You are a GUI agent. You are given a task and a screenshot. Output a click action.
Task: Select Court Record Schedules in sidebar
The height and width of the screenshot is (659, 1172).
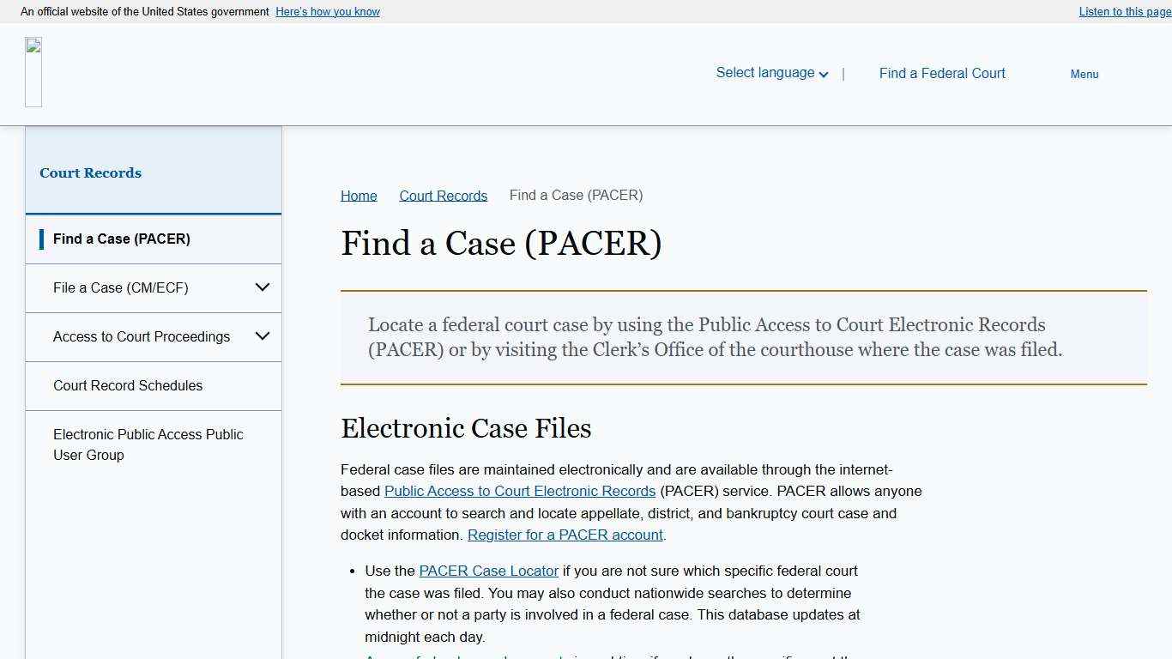[x=128, y=385]
